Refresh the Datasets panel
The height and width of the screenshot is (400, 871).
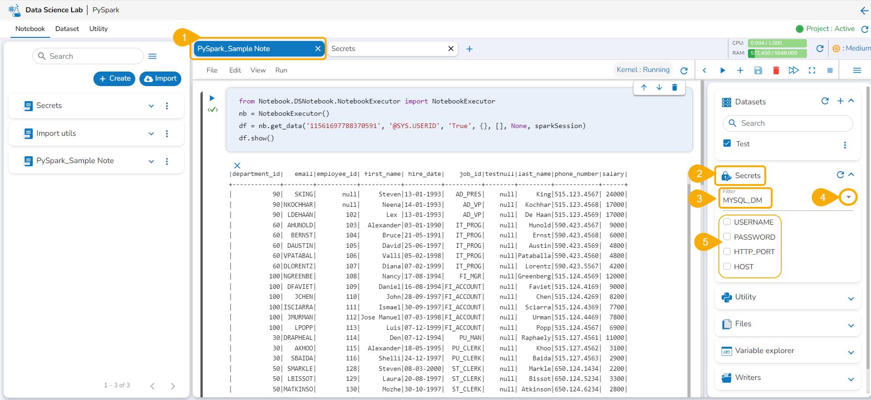tap(825, 101)
